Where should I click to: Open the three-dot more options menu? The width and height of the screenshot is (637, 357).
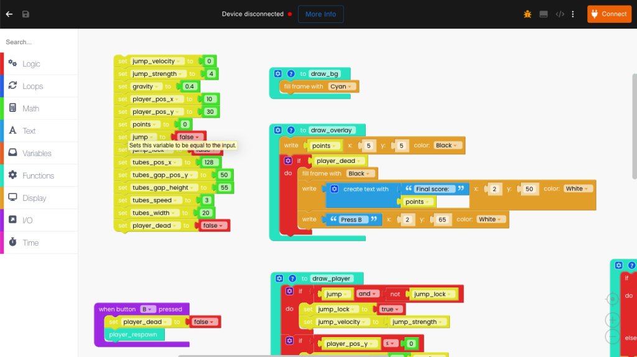(x=573, y=14)
